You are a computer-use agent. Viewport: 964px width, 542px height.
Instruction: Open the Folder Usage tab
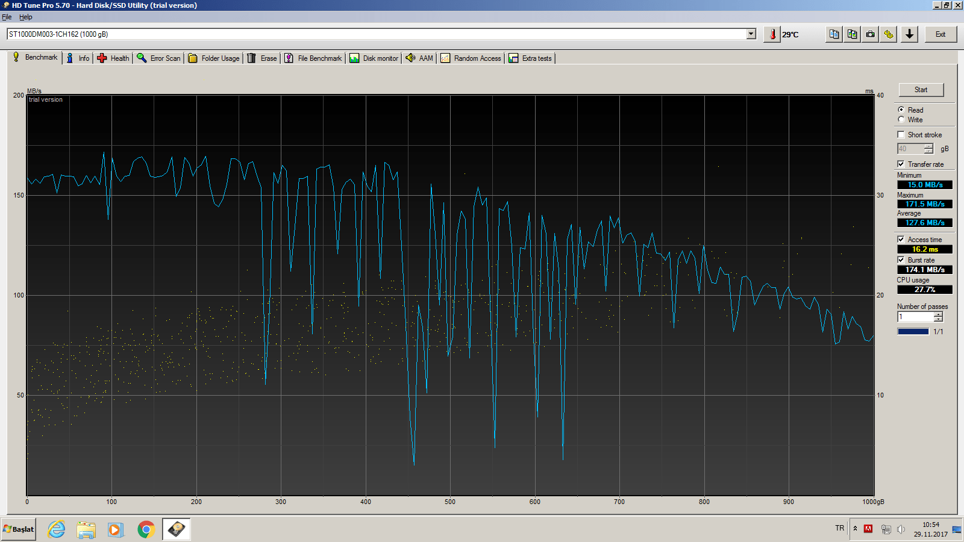[x=214, y=58]
